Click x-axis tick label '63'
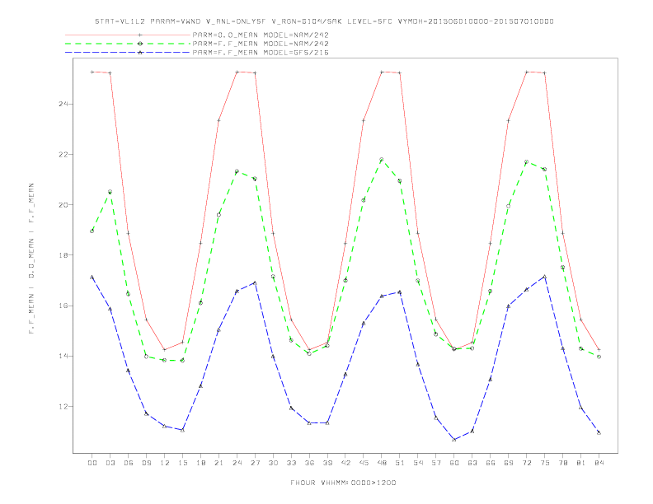This screenshot has width=653, height=504. (472, 463)
